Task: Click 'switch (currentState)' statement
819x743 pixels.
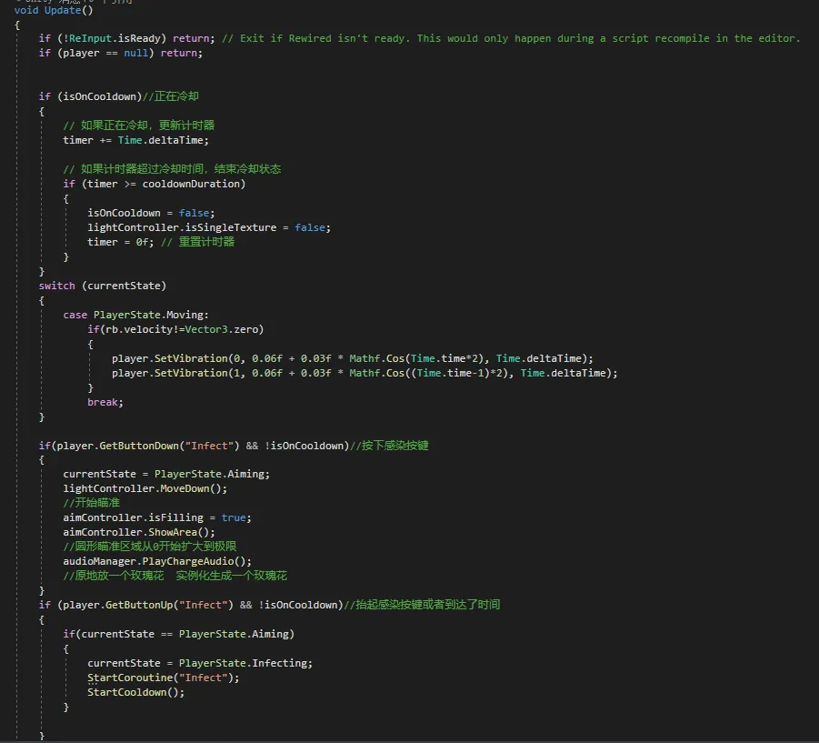Action: pos(103,286)
